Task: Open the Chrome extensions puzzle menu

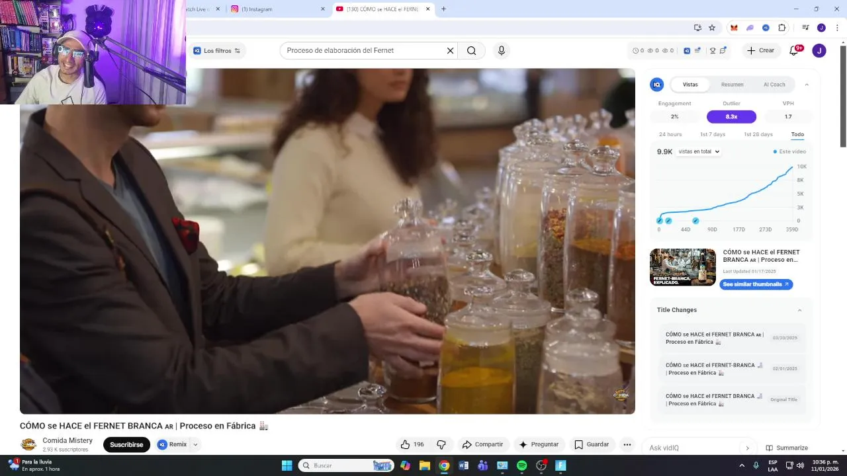Action: click(782, 28)
